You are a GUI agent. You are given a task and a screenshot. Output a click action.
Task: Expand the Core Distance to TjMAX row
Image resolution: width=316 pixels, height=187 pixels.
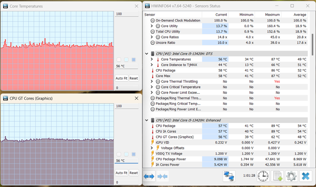(152, 65)
